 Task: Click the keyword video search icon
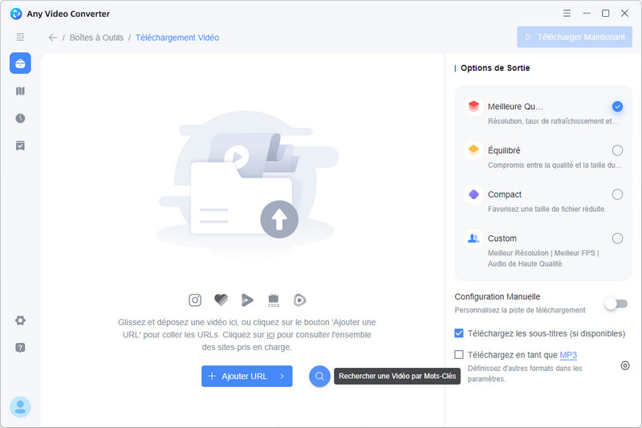tap(319, 376)
